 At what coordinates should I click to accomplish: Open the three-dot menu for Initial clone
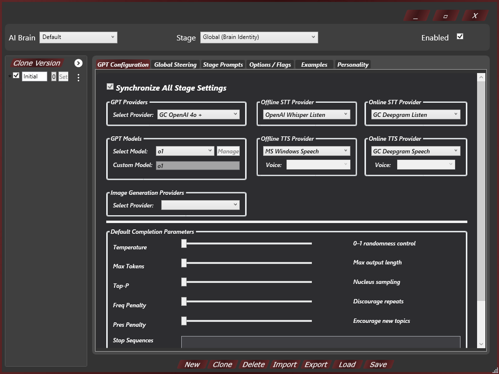pyautogui.click(x=78, y=77)
